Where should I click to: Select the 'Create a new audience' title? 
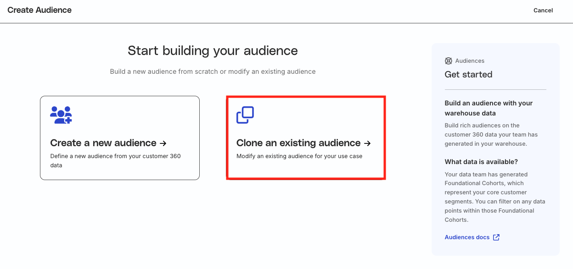tap(103, 143)
